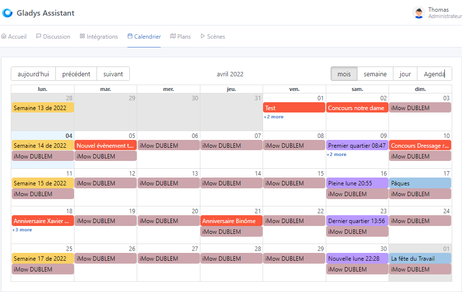
Task: Open iMow DUBLEM event on April 12
Action: pyautogui.click(x=105, y=183)
